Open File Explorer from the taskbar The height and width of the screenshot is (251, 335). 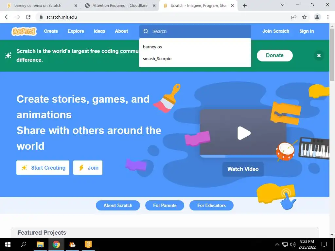[40, 244]
